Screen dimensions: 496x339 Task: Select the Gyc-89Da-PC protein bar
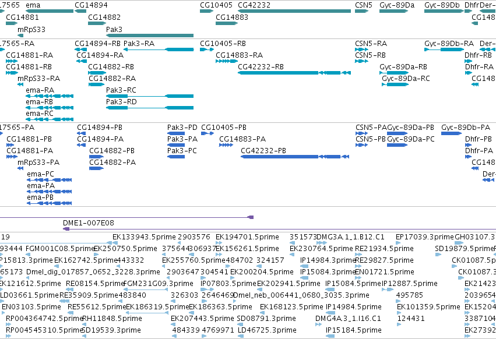point(397,145)
